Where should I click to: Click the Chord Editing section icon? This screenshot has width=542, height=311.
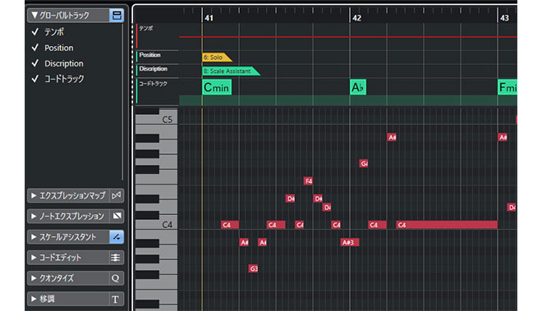point(117,258)
